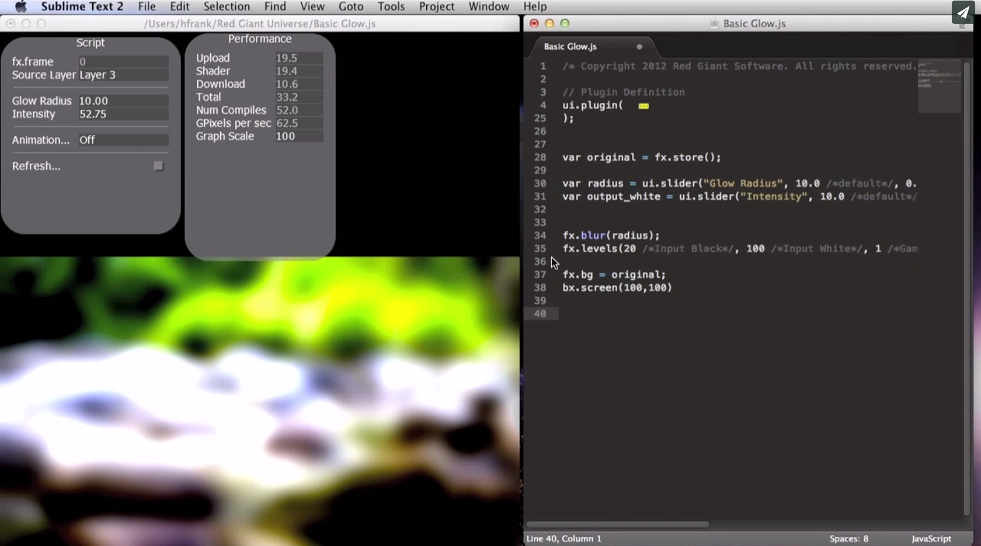Open the Edit menu

tap(179, 6)
